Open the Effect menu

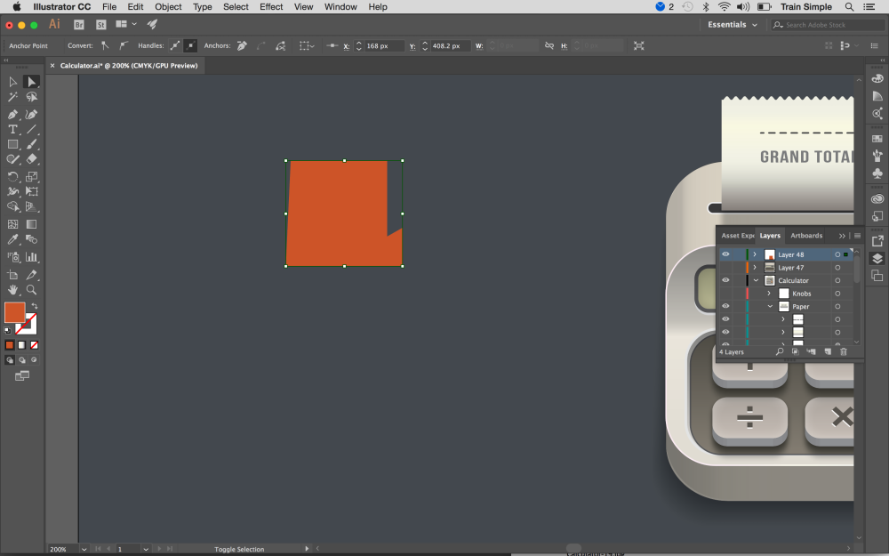pos(271,7)
